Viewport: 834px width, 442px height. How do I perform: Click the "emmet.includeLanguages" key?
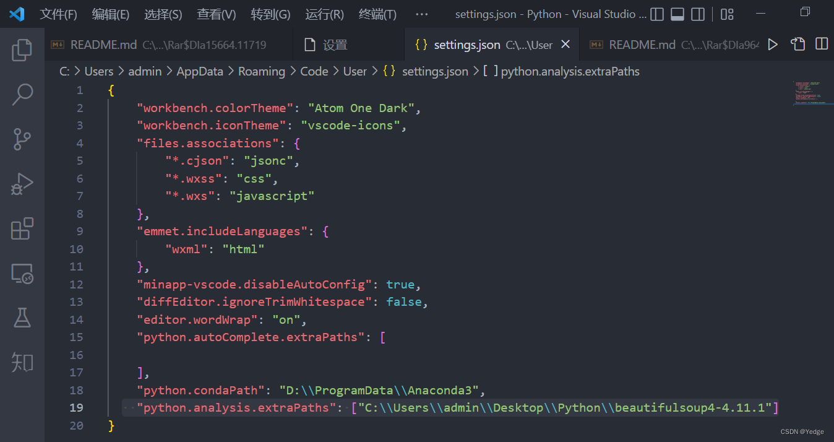(222, 231)
